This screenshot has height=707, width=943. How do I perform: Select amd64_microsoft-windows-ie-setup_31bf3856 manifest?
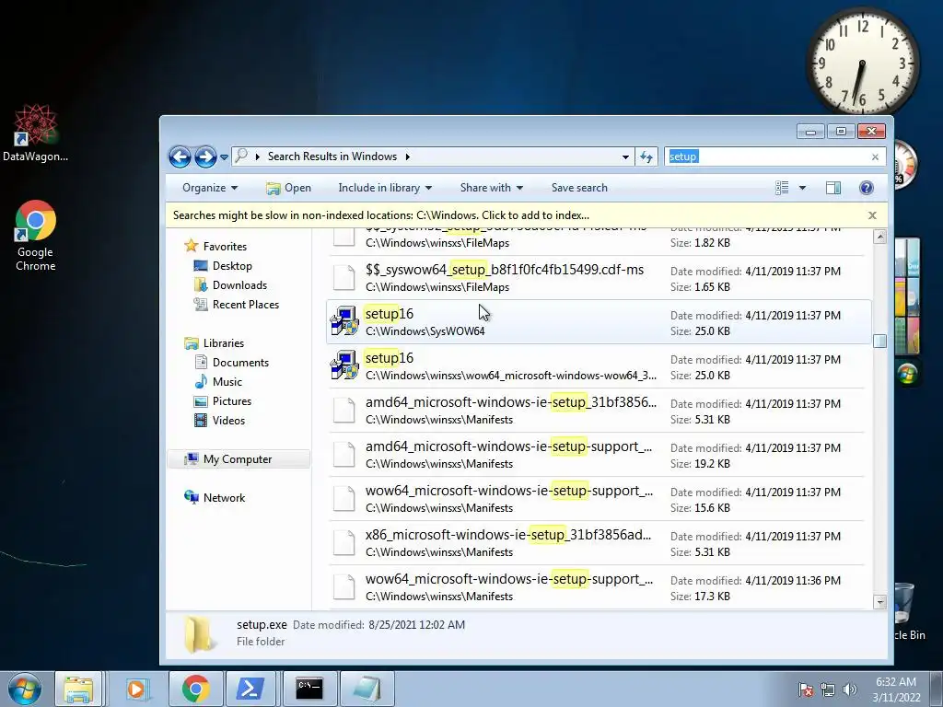(597, 410)
